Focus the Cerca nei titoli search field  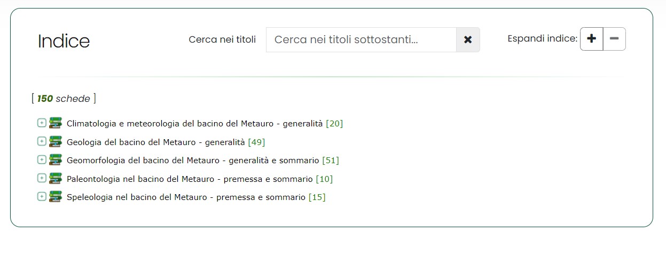point(361,40)
